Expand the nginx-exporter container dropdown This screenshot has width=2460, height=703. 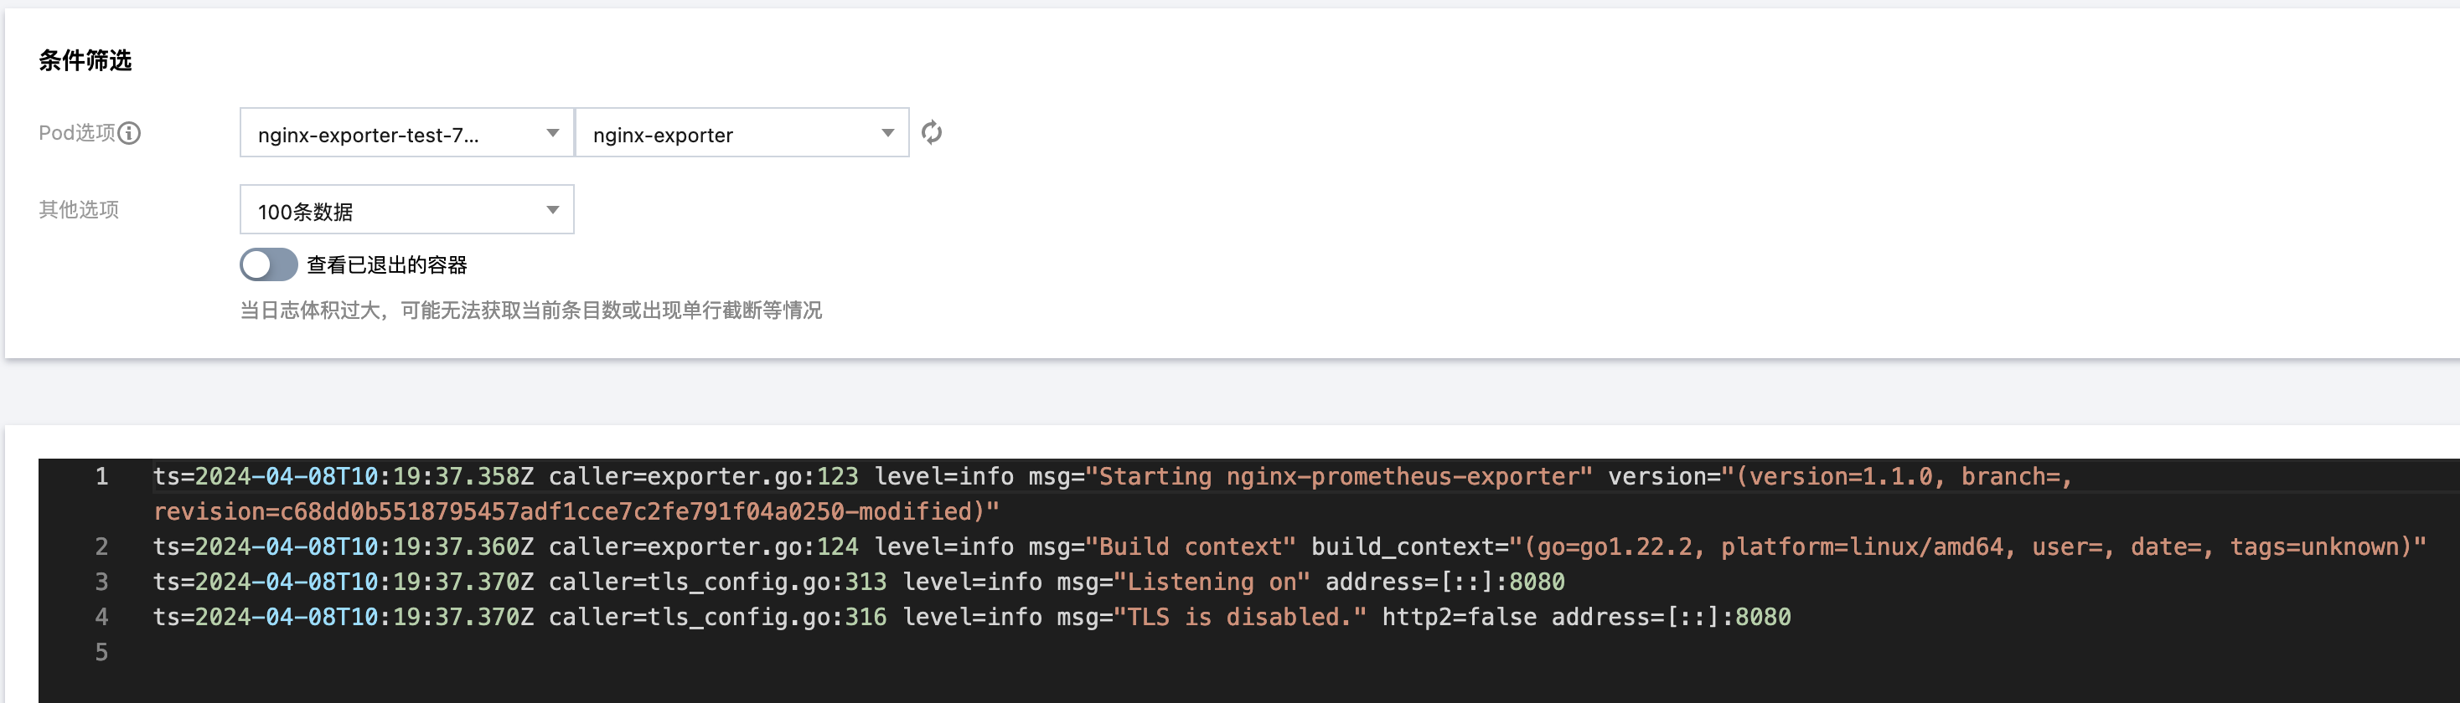(x=742, y=134)
